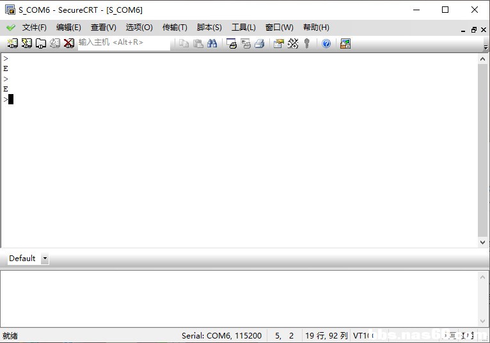Click the Connect in Tab icon
This screenshot has height=343, width=490.
coord(40,44)
